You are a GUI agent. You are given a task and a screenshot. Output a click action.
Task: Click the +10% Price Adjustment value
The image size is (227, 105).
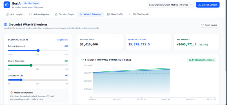tap(66, 46)
